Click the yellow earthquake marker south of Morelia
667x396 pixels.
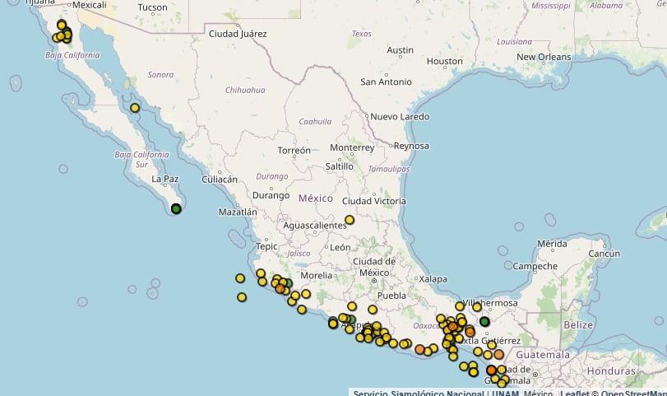click(306, 294)
